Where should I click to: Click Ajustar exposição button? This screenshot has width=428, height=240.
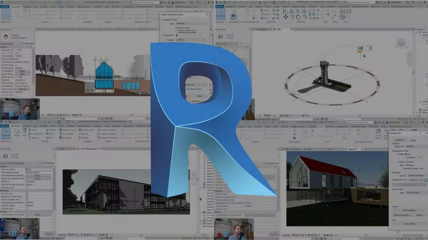[x=409, y=210]
